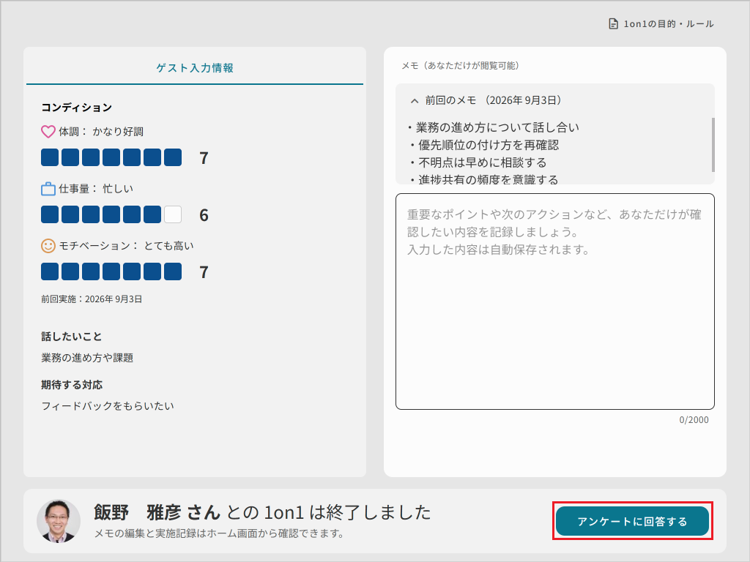This screenshot has width=750, height=562.
Task: Click the アンケートに回答する button
Action: click(632, 521)
